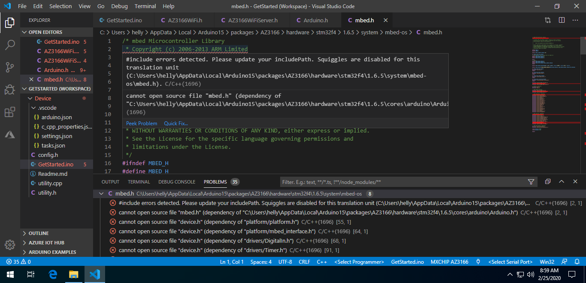Toggle maximize panel with the chevron icon

pyautogui.click(x=562, y=181)
